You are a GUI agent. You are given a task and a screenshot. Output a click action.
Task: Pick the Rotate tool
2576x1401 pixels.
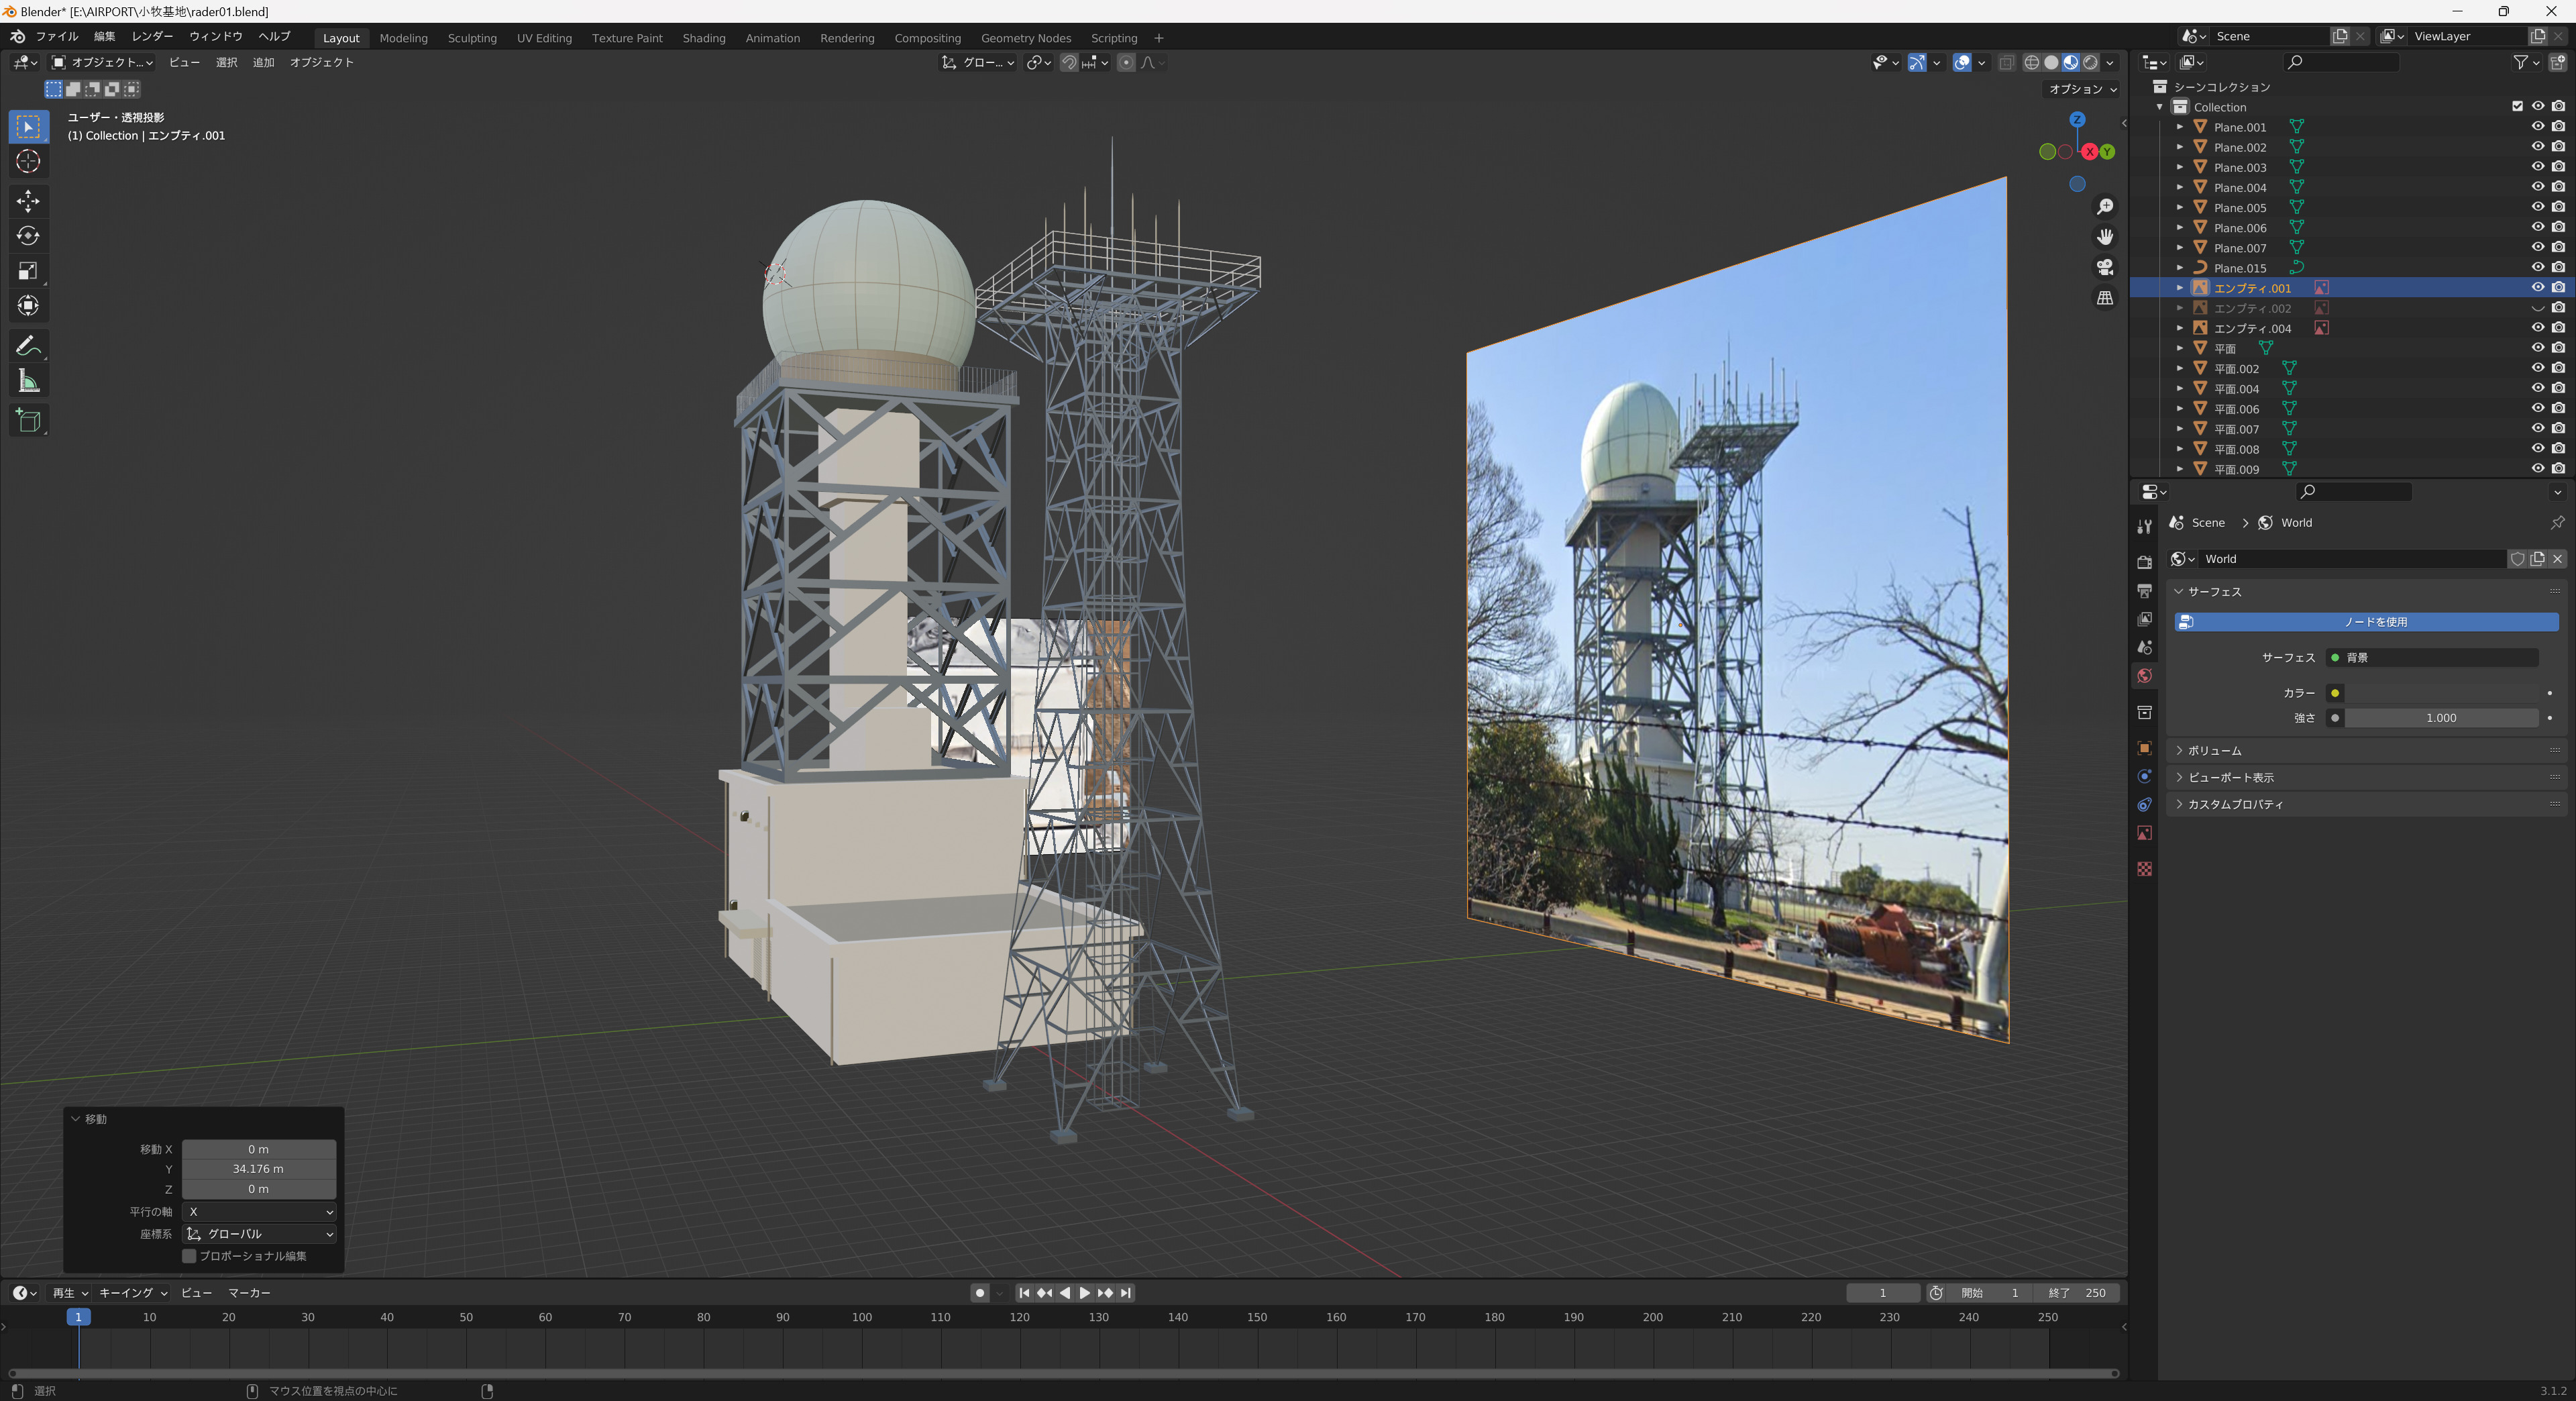tap(28, 236)
